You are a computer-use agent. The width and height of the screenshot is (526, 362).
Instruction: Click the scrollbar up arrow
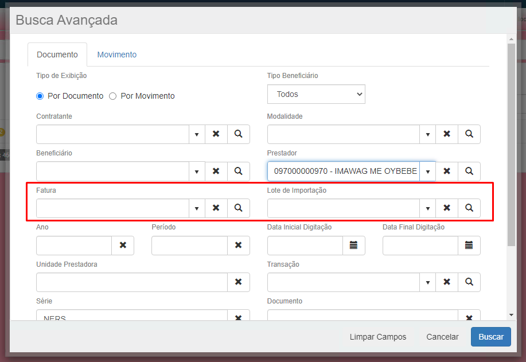(511, 39)
